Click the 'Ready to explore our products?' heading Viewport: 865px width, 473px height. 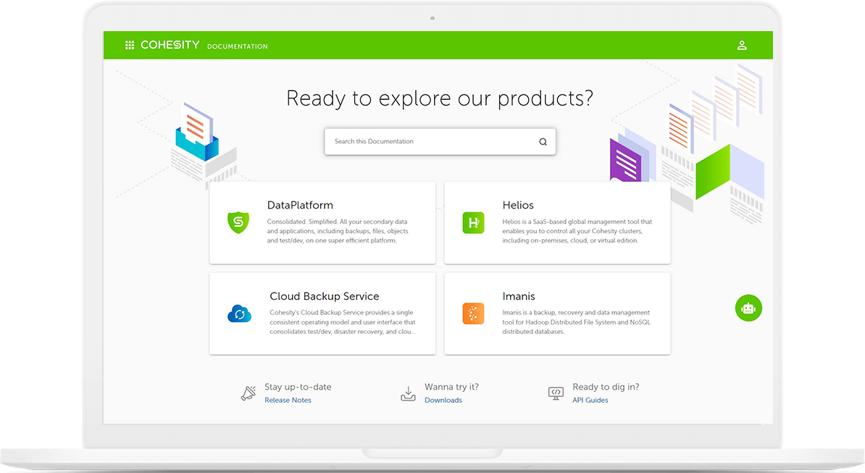440,99
